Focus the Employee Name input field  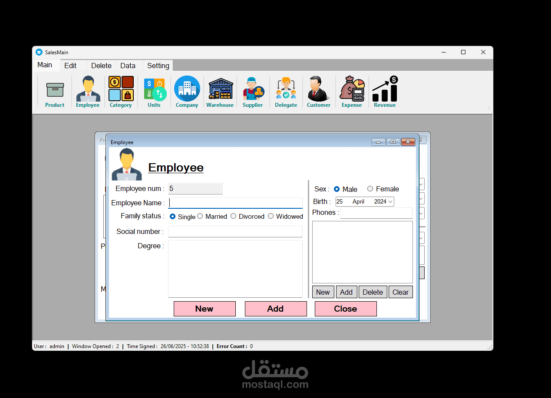(235, 203)
